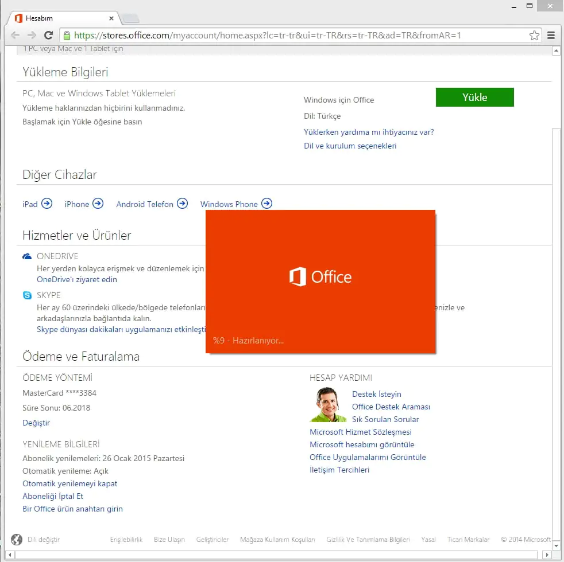The width and height of the screenshot is (564, 562).
Task: Open İletişim Tercihleri link
Action: click(339, 469)
